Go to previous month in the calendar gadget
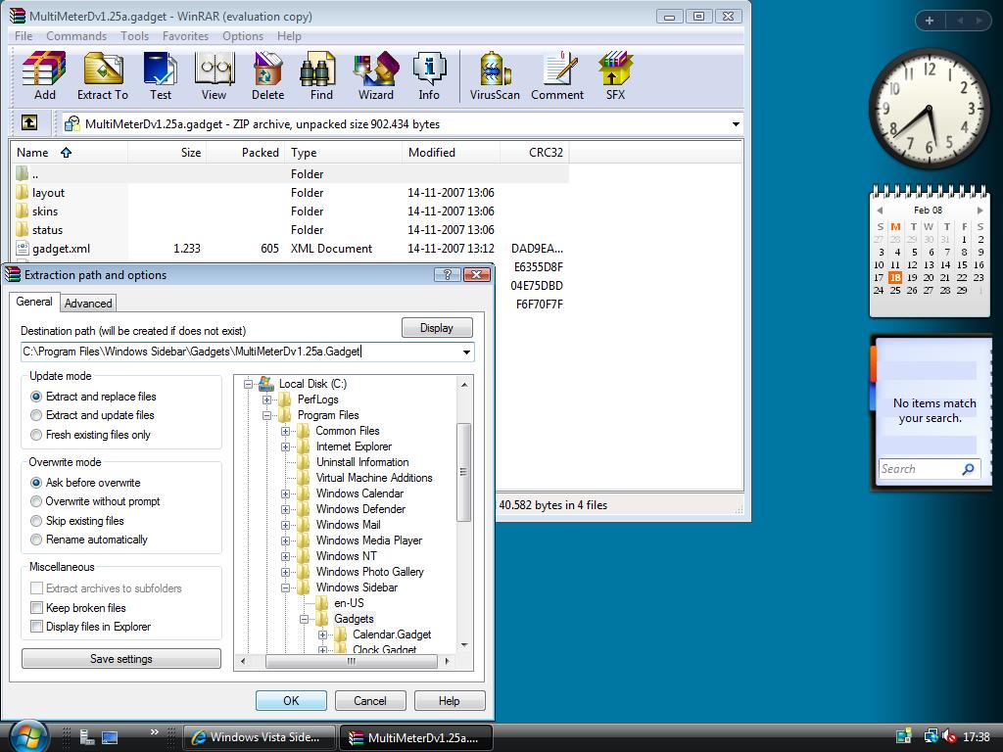This screenshot has height=752, width=1003. (881, 211)
